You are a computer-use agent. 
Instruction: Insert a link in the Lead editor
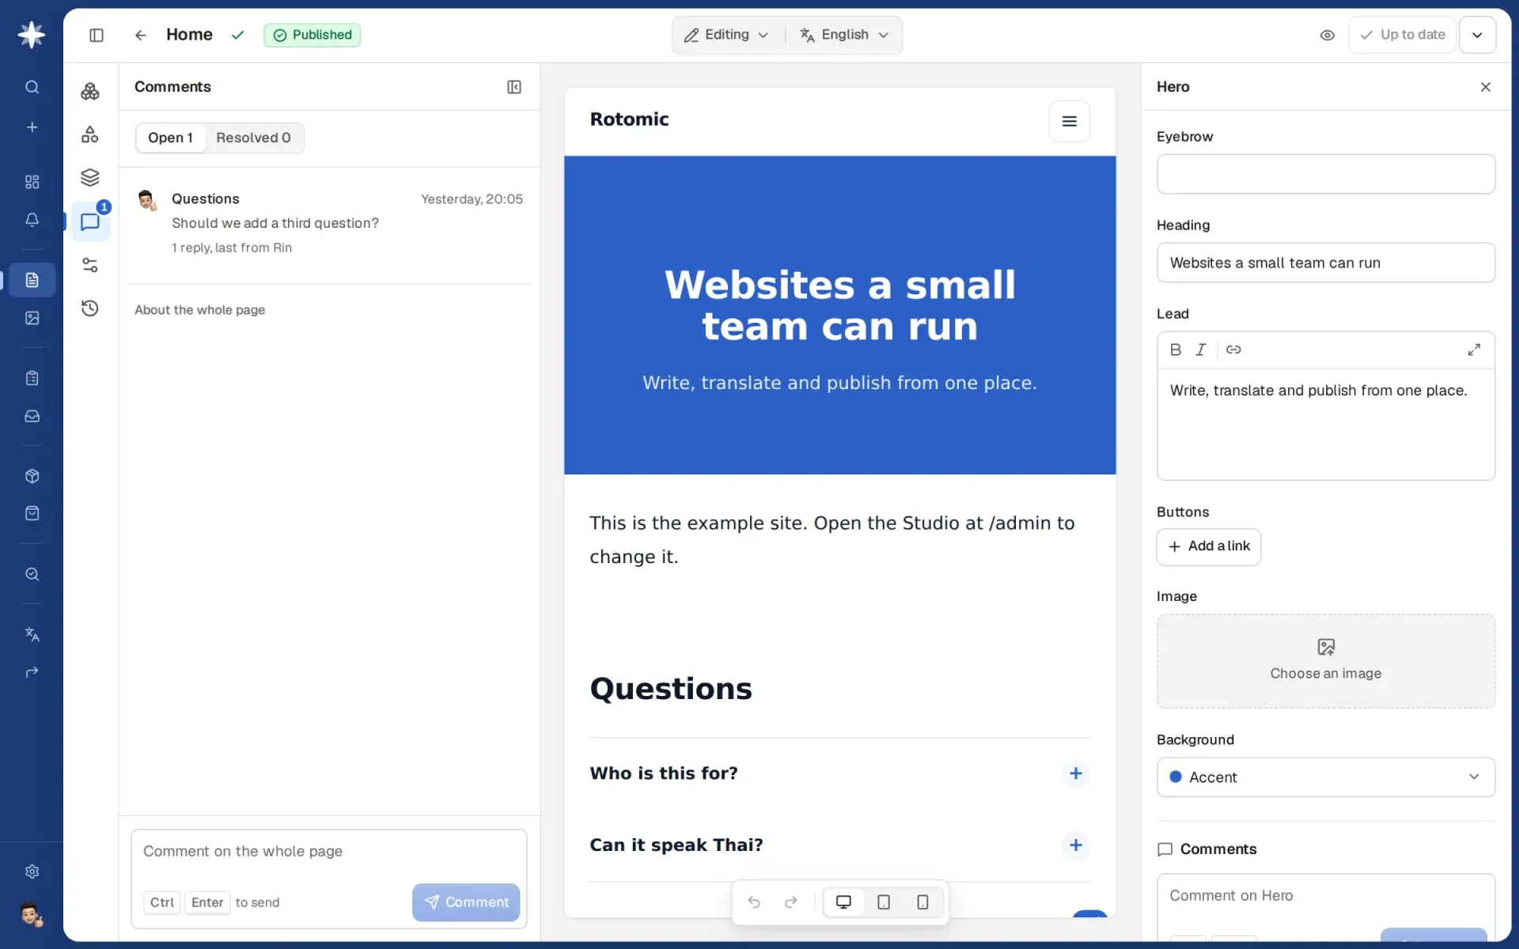pyautogui.click(x=1233, y=350)
